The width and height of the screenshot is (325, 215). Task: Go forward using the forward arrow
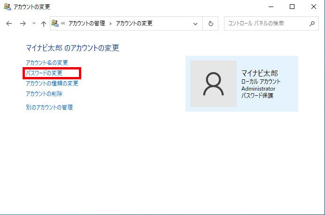(x=23, y=23)
